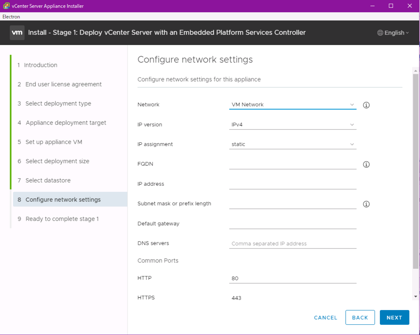Click the globe language icon
The height and width of the screenshot is (335, 420).
click(380, 33)
